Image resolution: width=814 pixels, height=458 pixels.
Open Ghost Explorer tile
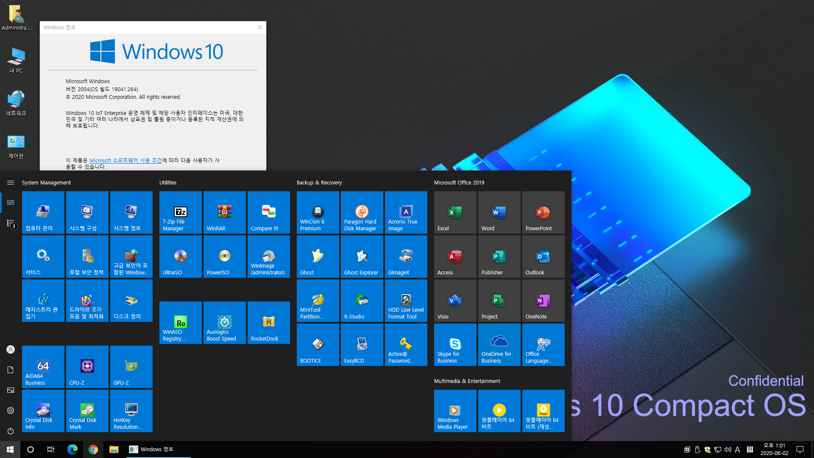362,257
